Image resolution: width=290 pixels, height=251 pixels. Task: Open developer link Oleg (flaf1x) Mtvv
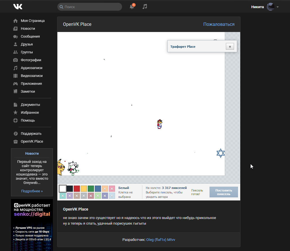click(161, 239)
